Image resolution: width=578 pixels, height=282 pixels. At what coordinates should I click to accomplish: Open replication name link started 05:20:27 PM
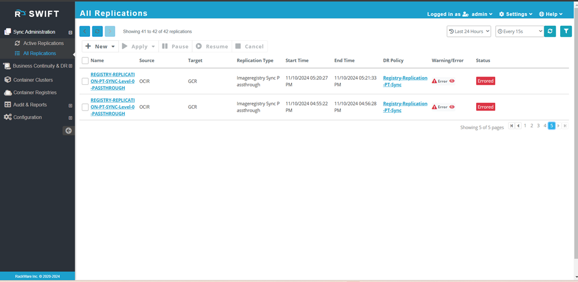112,82
